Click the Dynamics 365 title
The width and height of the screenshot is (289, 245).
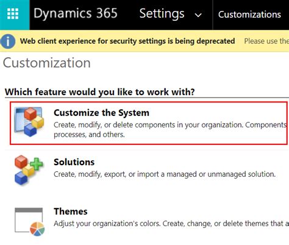point(76,13)
